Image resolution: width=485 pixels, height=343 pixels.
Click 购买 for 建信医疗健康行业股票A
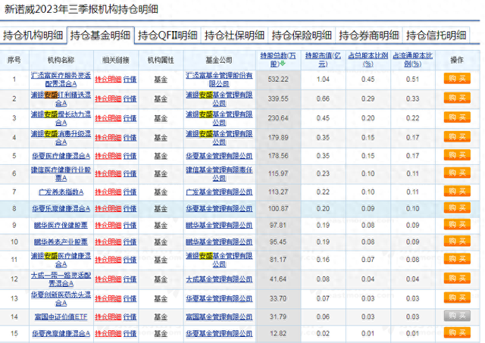(x=457, y=173)
